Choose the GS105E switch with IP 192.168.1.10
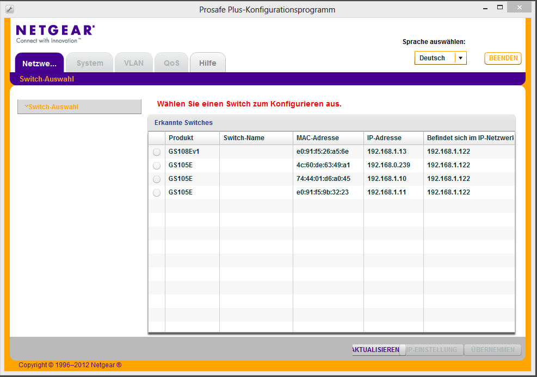 point(157,179)
